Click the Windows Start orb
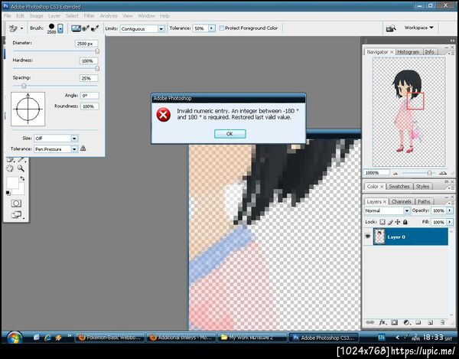459x359 pixels. point(14,338)
